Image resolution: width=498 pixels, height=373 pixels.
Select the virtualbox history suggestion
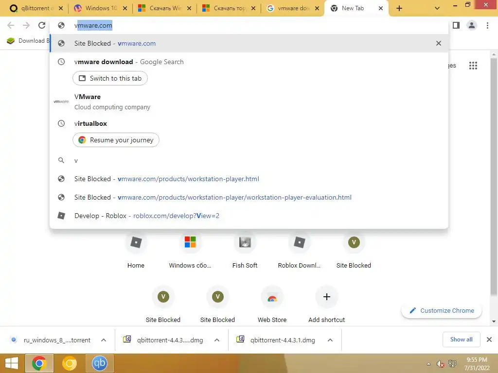point(249,123)
